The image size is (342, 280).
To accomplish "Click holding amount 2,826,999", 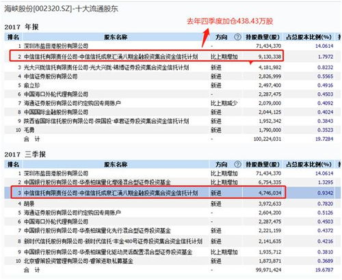I will coord(269,76).
